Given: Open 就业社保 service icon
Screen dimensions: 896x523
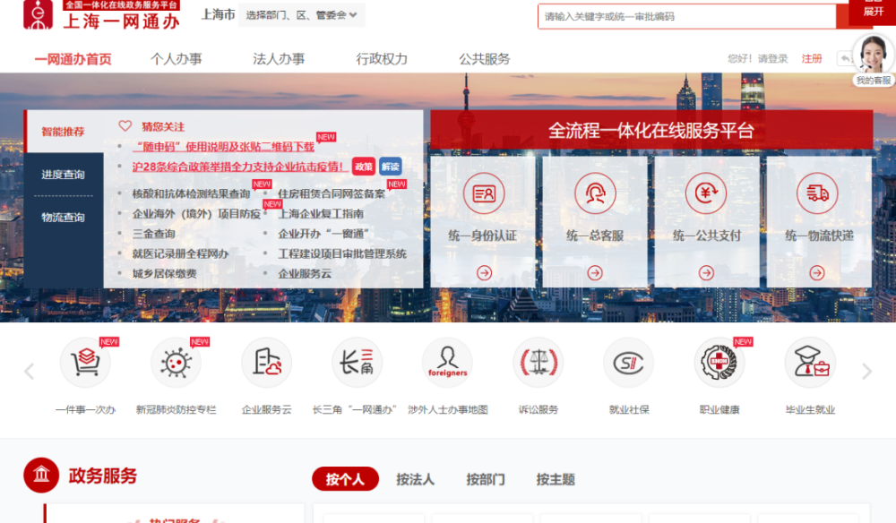Looking at the screenshot, I should click(628, 362).
